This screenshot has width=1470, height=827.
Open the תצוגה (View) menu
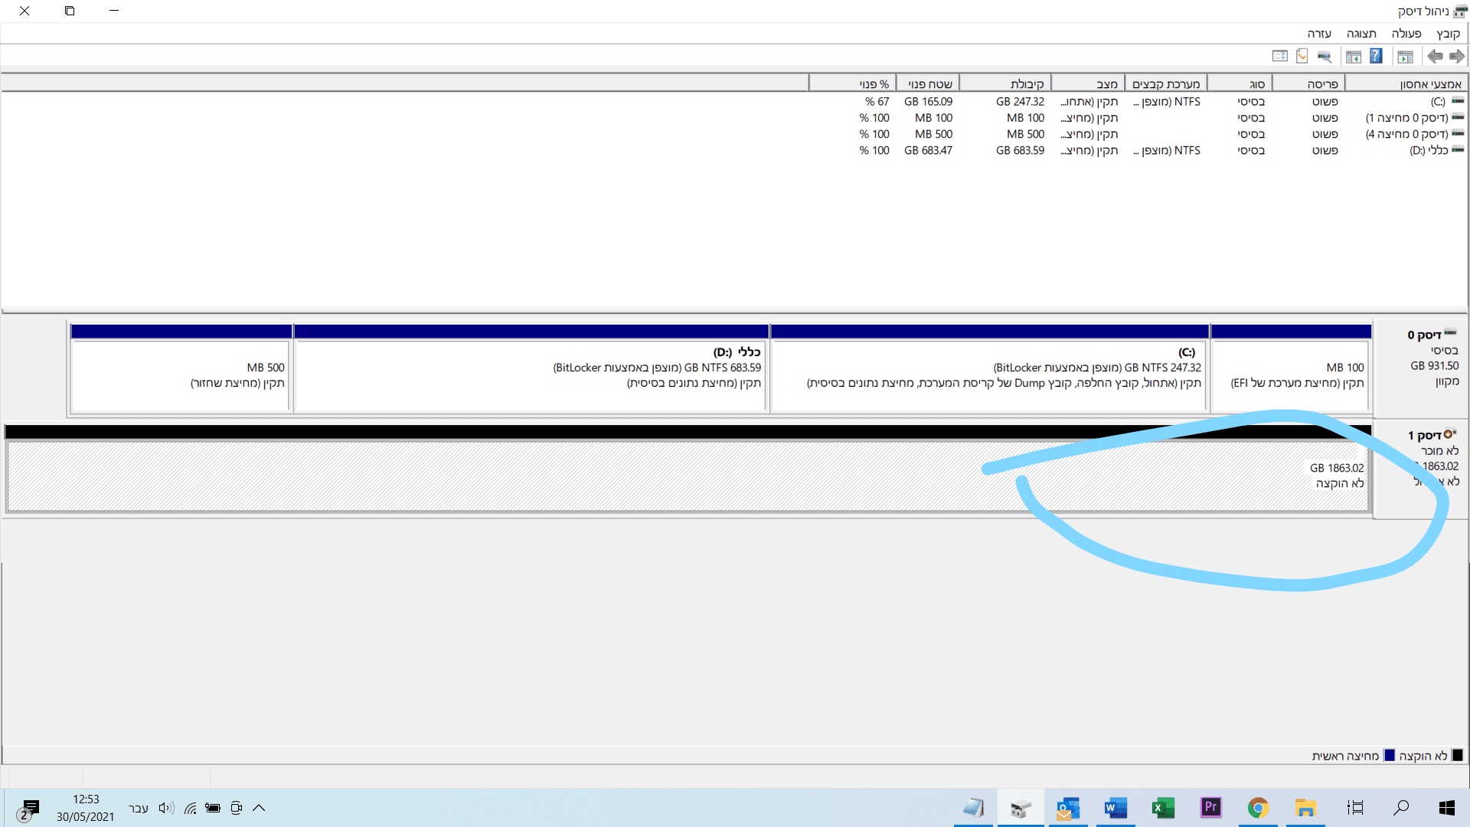click(x=1361, y=34)
